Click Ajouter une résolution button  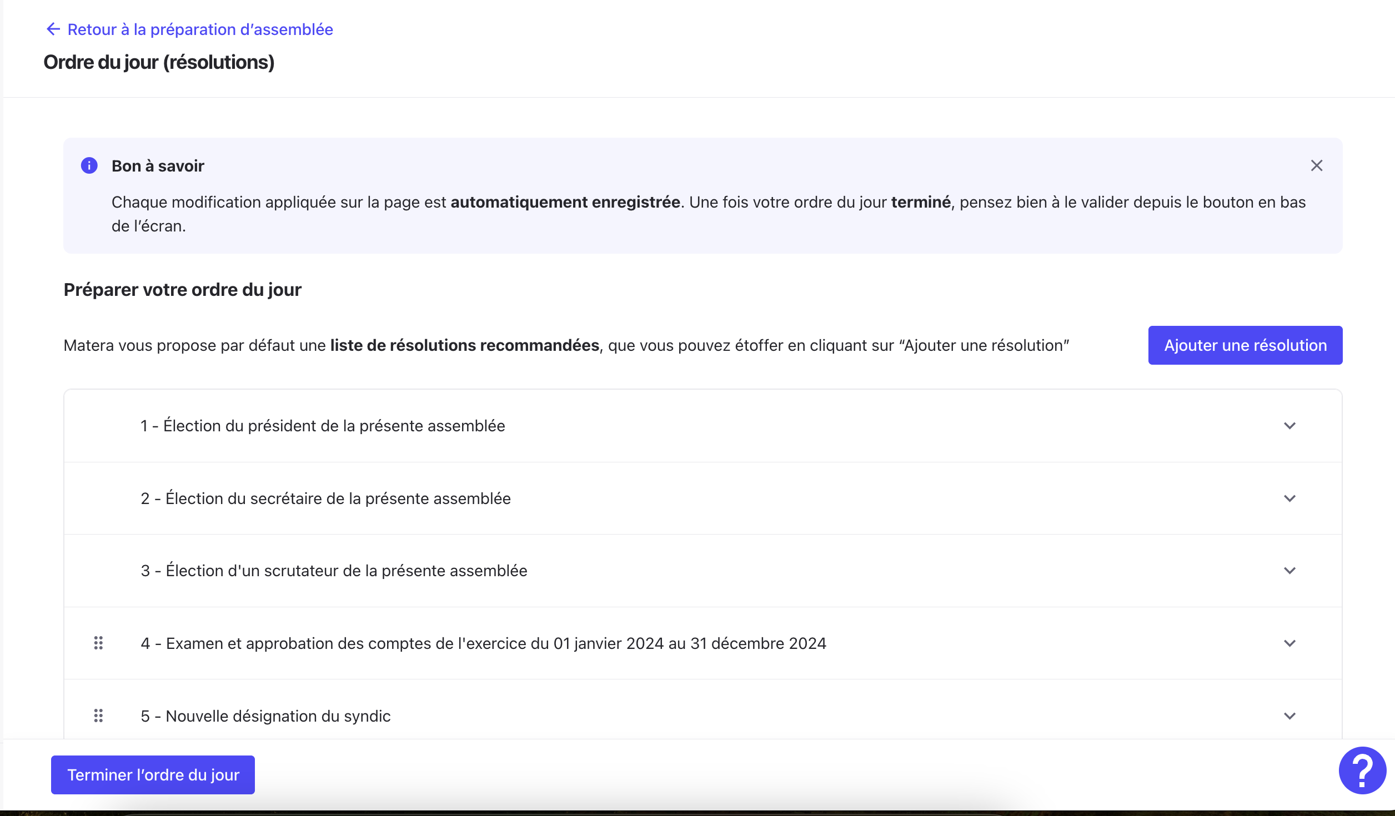tap(1245, 345)
